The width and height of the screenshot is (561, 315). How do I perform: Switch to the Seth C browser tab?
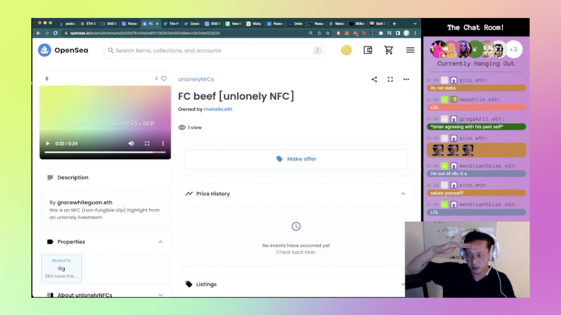point(378,24)
